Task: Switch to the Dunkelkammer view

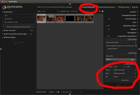Action: tap(107, 7)
